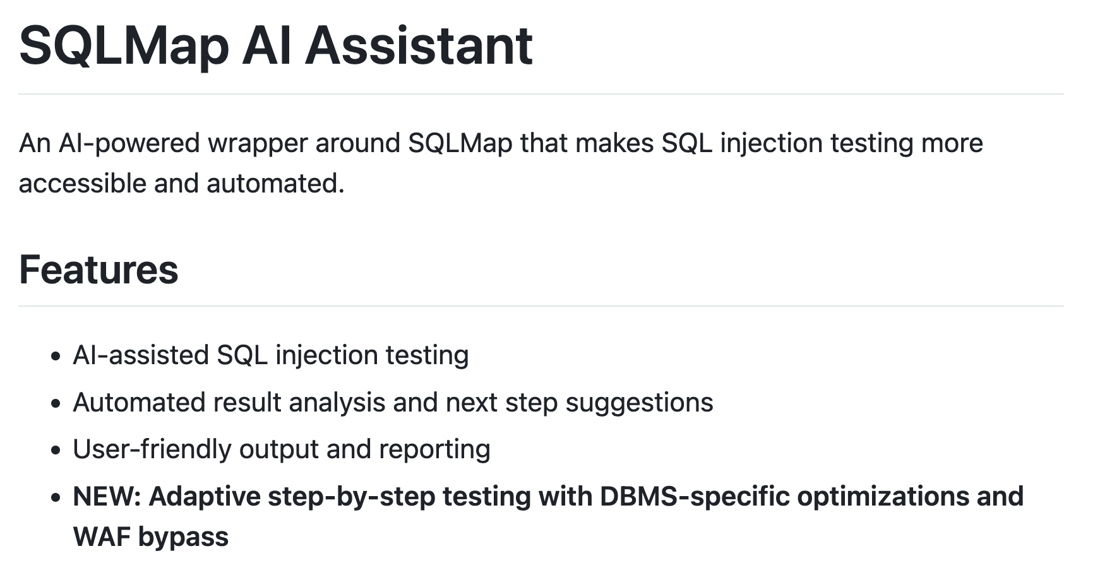This screenshot has height=563, width=1100.
Task: Click the "Features" section heading
Action: pos(99,270)
